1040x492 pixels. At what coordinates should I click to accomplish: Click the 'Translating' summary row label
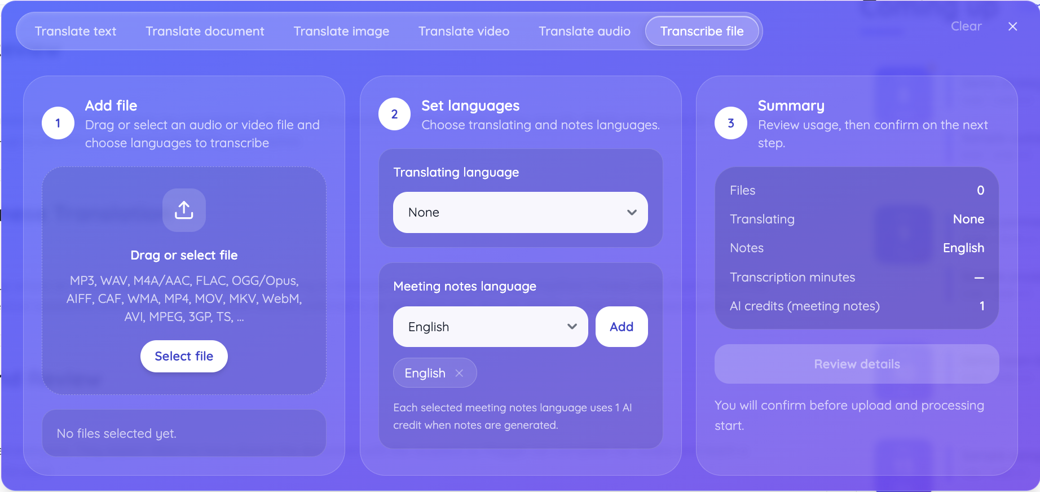(x=762, y=219)
